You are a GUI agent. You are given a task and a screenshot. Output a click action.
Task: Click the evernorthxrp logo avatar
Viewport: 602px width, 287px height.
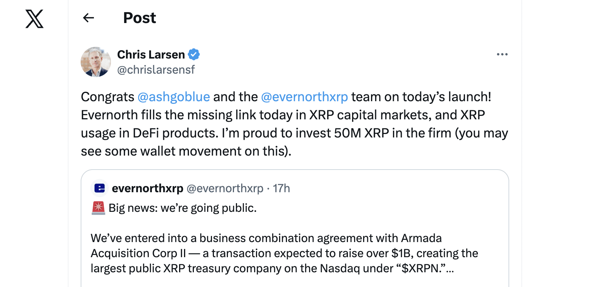(99, 188)
